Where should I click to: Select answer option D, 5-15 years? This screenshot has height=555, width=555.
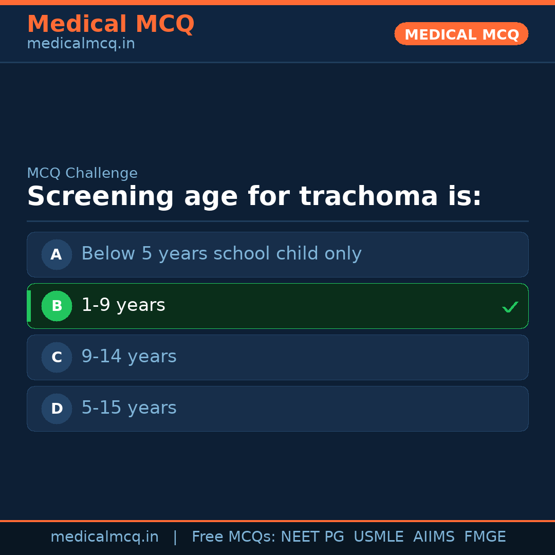click(x=277, y=409)
